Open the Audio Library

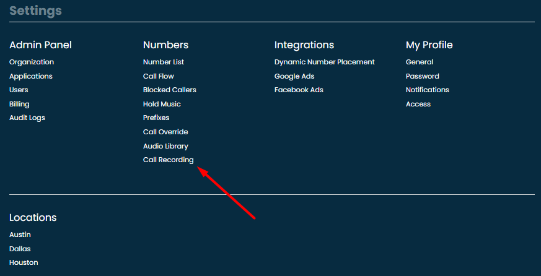point(165,146)
